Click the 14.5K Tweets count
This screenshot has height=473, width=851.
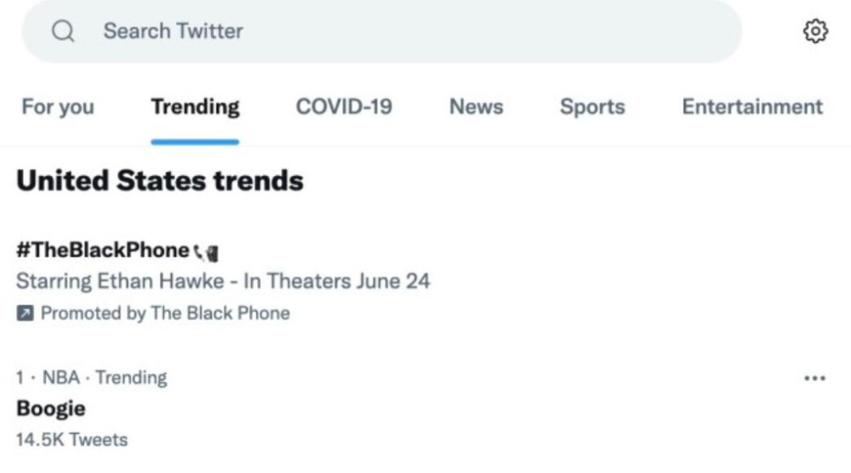pos(72,440)
